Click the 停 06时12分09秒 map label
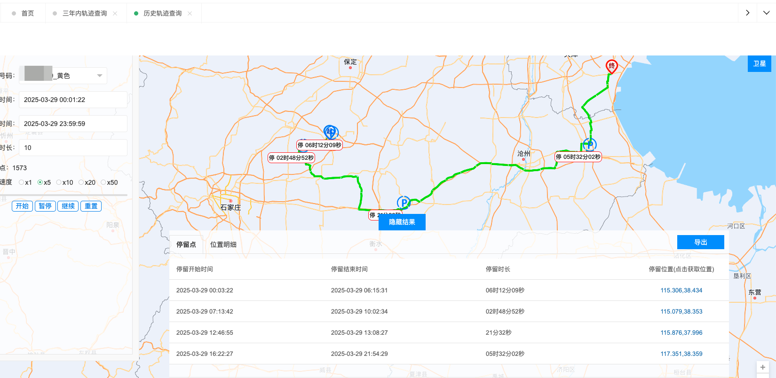The height and width of the screenshot is (378, 776). tap(319, 145)
